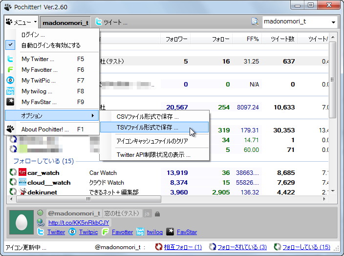
Task: Click the TwitPic camera icon in menu
Action: (x=10, y=80)
